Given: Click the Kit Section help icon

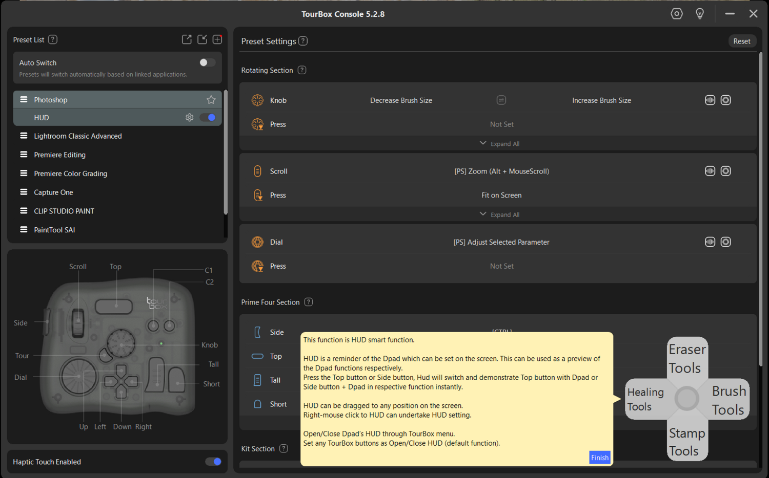Looking at the screenshot, I should 284,448.
